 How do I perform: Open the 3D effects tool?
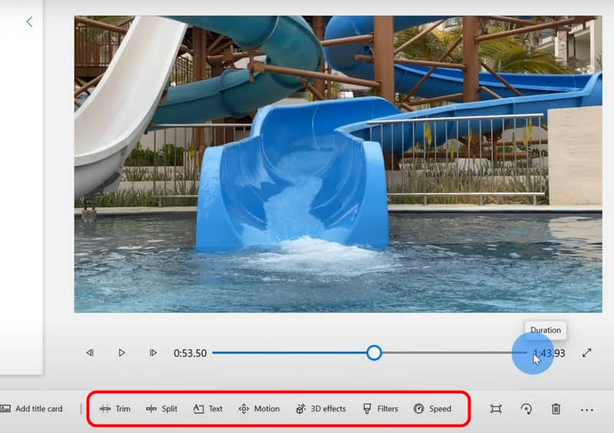point(321,408)
